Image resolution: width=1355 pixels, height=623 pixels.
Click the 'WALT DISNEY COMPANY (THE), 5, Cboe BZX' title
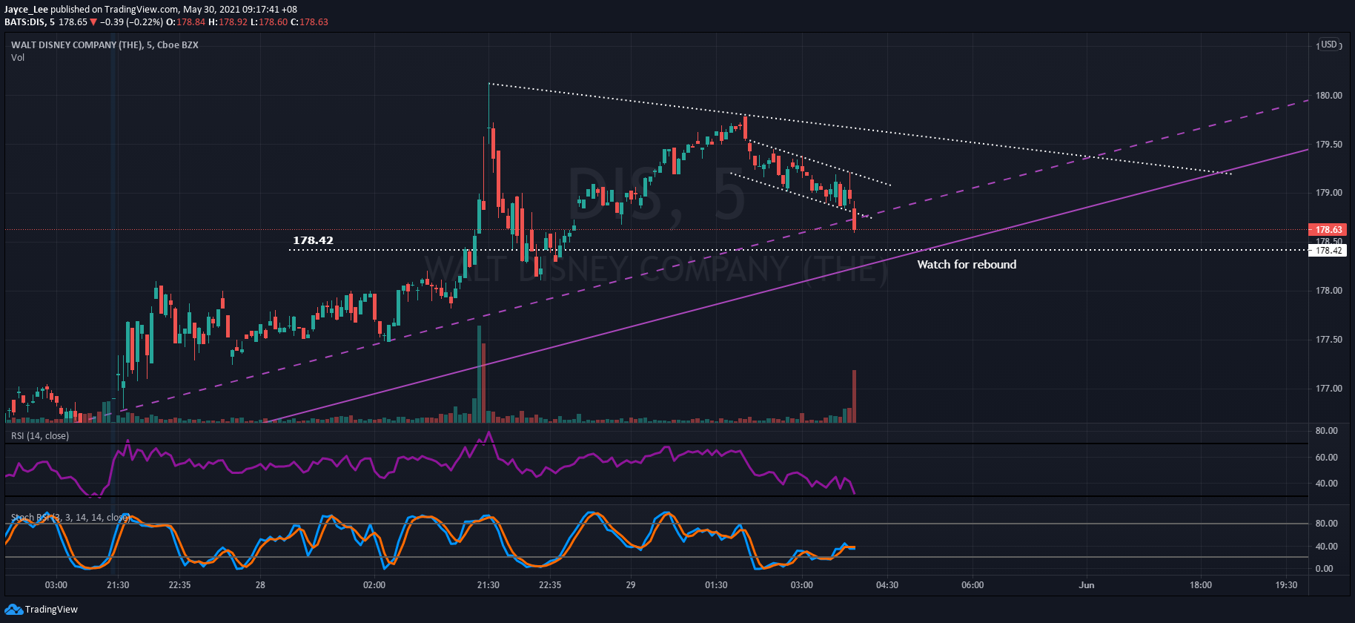105,44
